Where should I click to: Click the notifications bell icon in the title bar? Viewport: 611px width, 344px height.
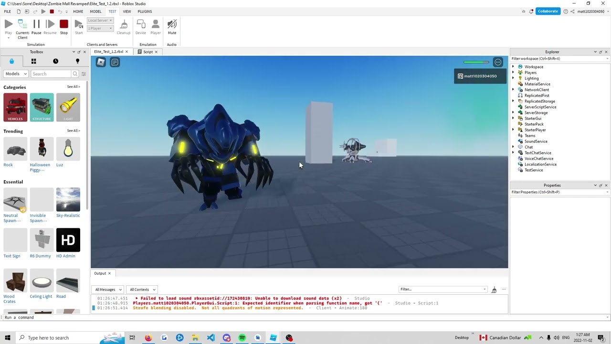(x=531, y=11)
